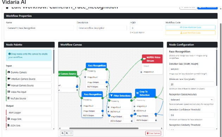Click the Workflow Properties panel header
The height and width of the screenshot is (137, 222).
[110, 16]
